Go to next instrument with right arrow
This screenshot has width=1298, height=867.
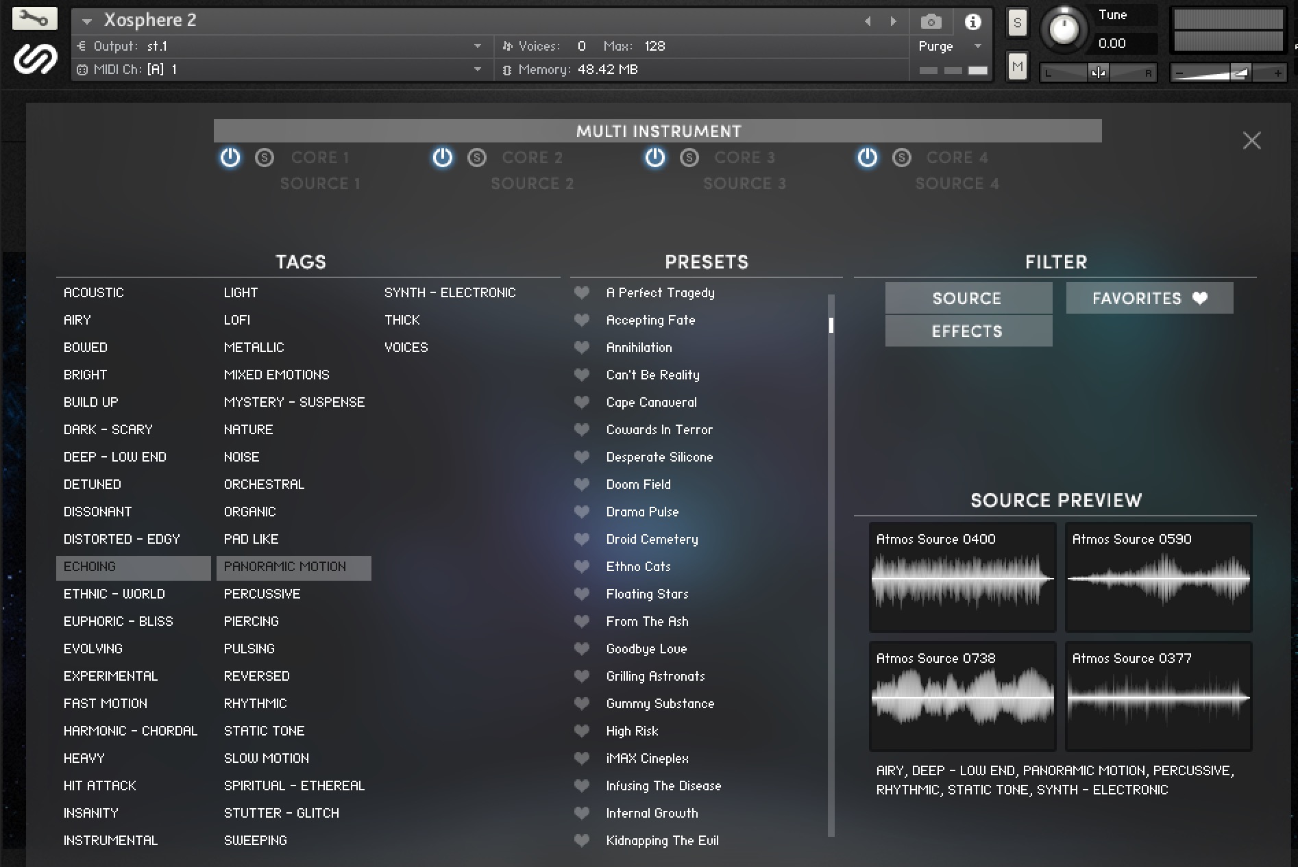[893, 21]
